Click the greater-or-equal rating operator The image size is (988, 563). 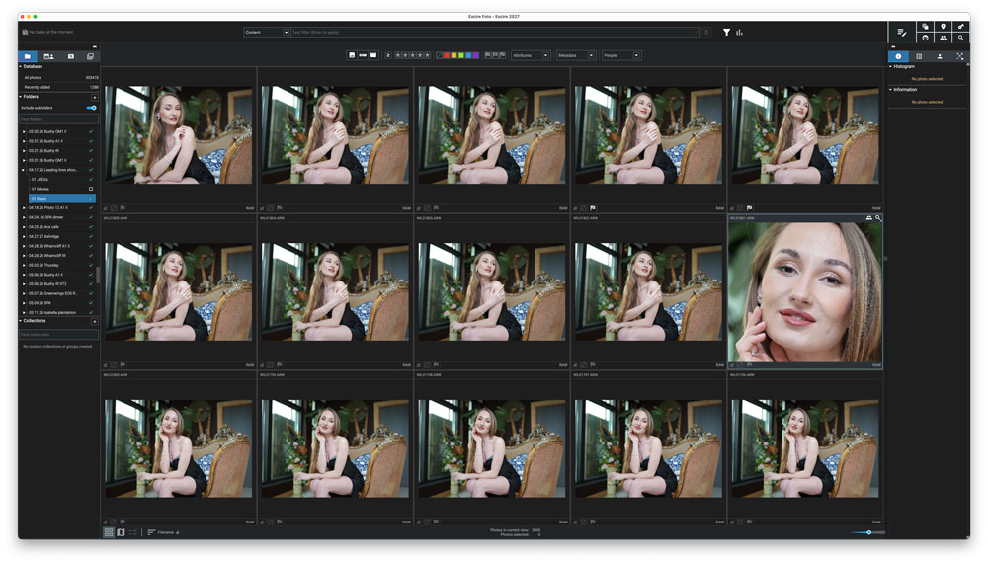point(388,55)
